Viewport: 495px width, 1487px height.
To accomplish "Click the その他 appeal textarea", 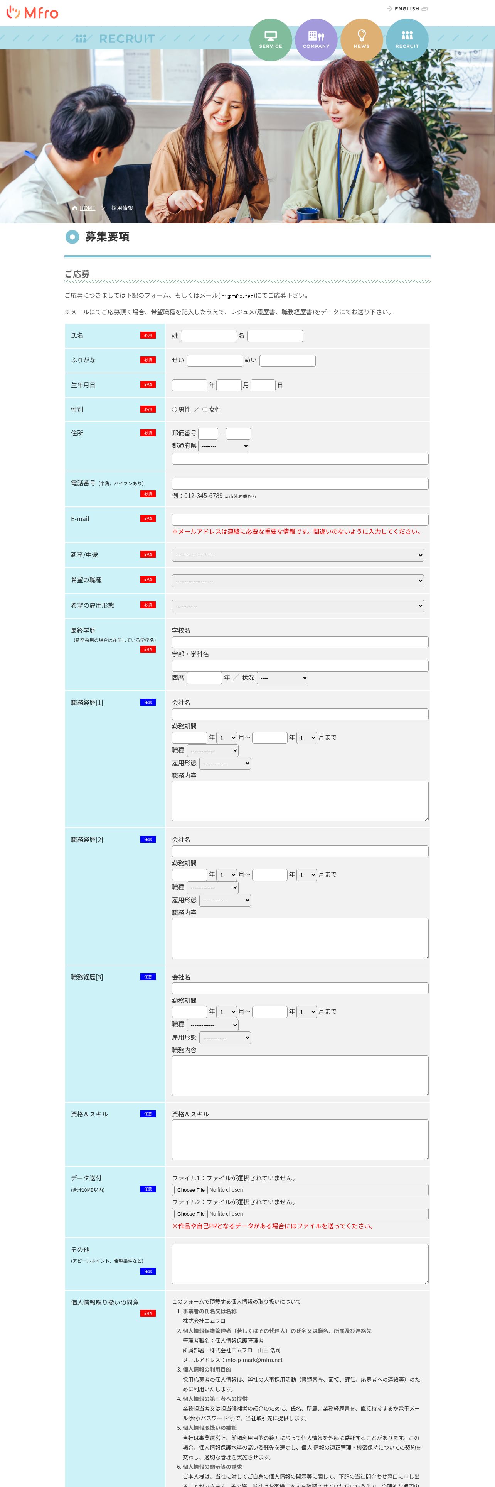I will (300, 1263).
